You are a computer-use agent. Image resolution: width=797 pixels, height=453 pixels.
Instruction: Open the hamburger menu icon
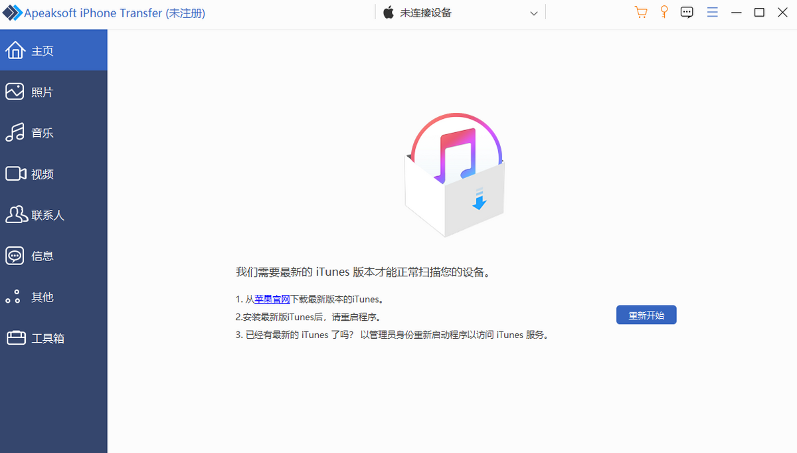coord(713,13)
